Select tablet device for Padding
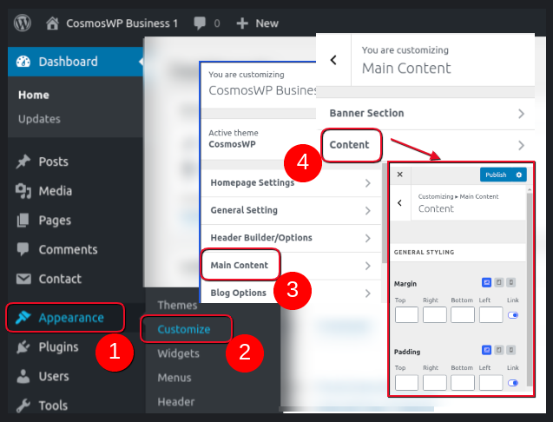This screenshot has width=553, height=422. pyautogui.click(x=498, y=350)
